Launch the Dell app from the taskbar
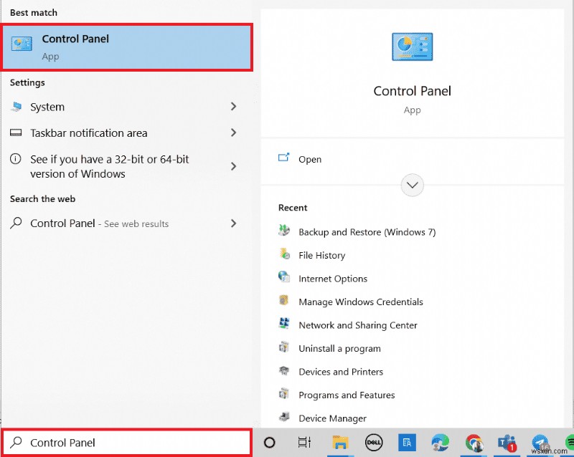Image resolution: width=574 pixels, height=457 pixels. pyautogui.click(x=374, y=443)
